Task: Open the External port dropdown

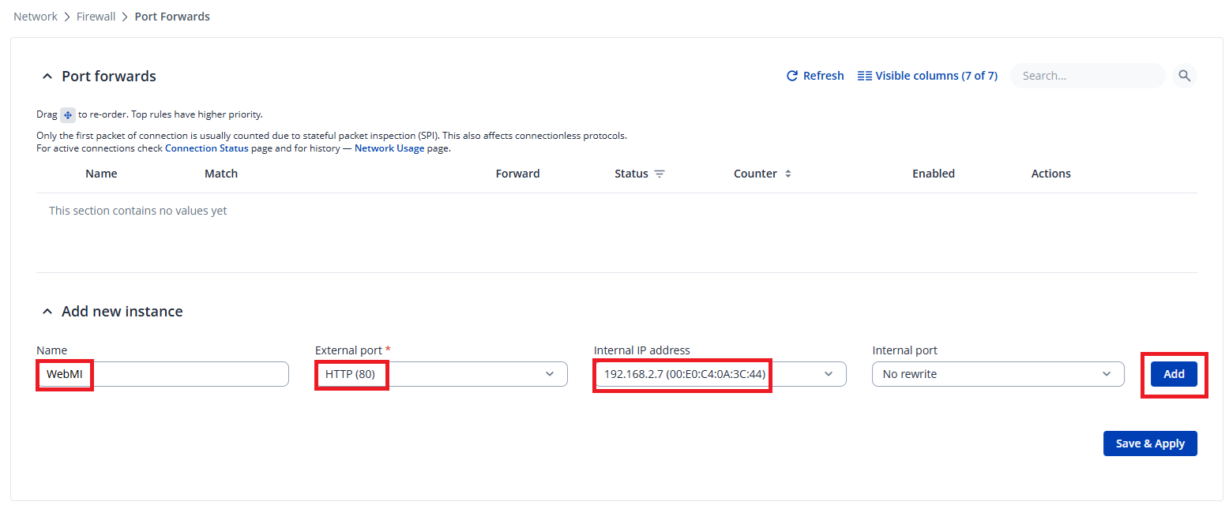Action: coord(550,374)
